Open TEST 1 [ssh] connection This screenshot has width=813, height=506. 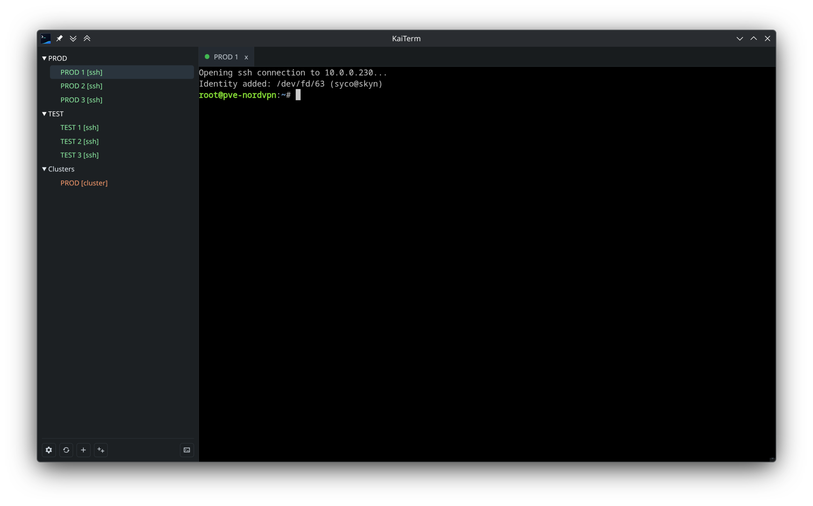click(x=80, y=127)
